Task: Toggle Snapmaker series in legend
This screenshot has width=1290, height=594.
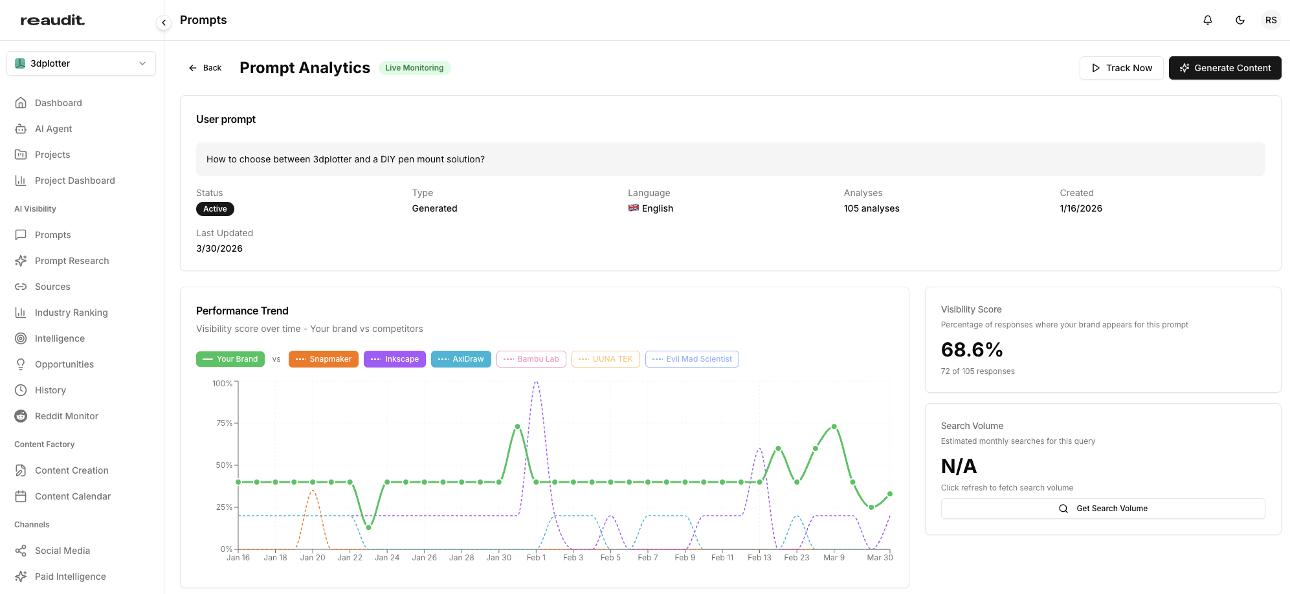Action: [x=323, y=359]
